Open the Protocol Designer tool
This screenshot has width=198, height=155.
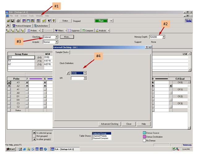point(21,26)
